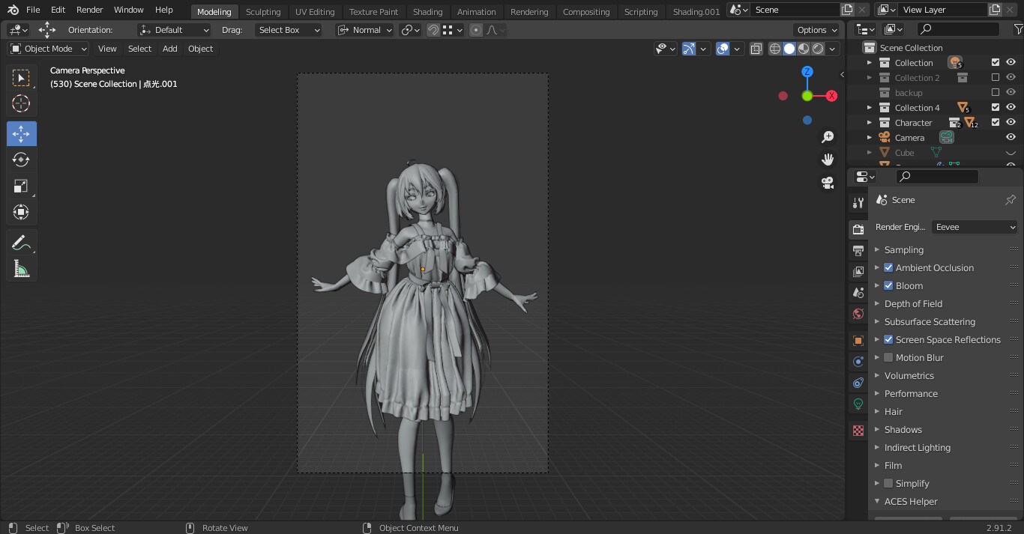Hide the Camera object with its eye icon
1024x534 pixels.
tap(1011, 138)
